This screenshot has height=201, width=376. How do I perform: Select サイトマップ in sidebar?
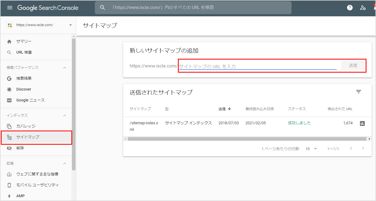[x=36, y=137]
